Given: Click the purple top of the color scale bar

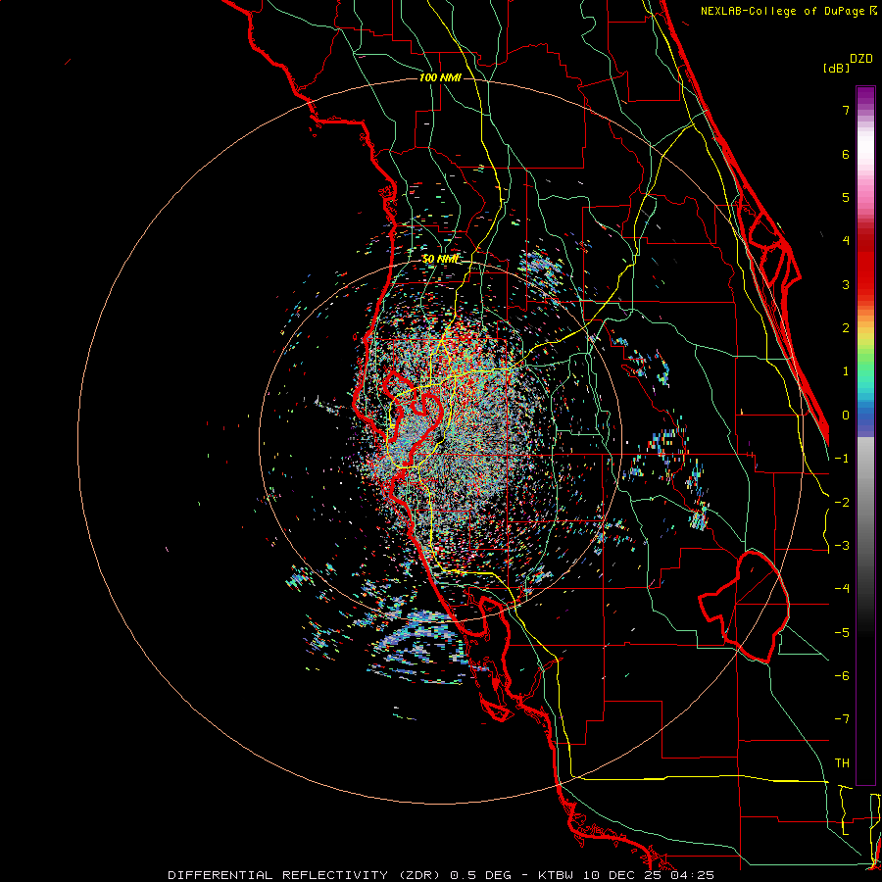Looking at the screenshot, I should pos(865,96).
